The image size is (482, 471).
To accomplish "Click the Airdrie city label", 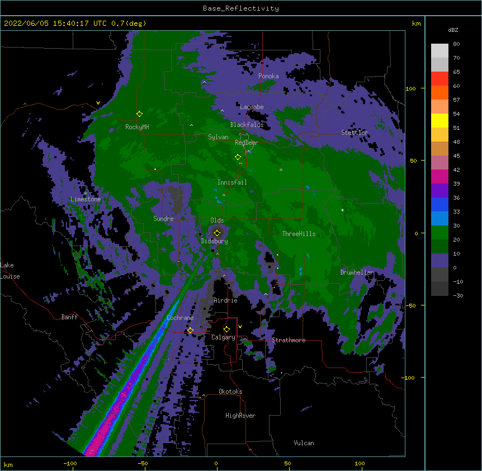I will (225, 300).
